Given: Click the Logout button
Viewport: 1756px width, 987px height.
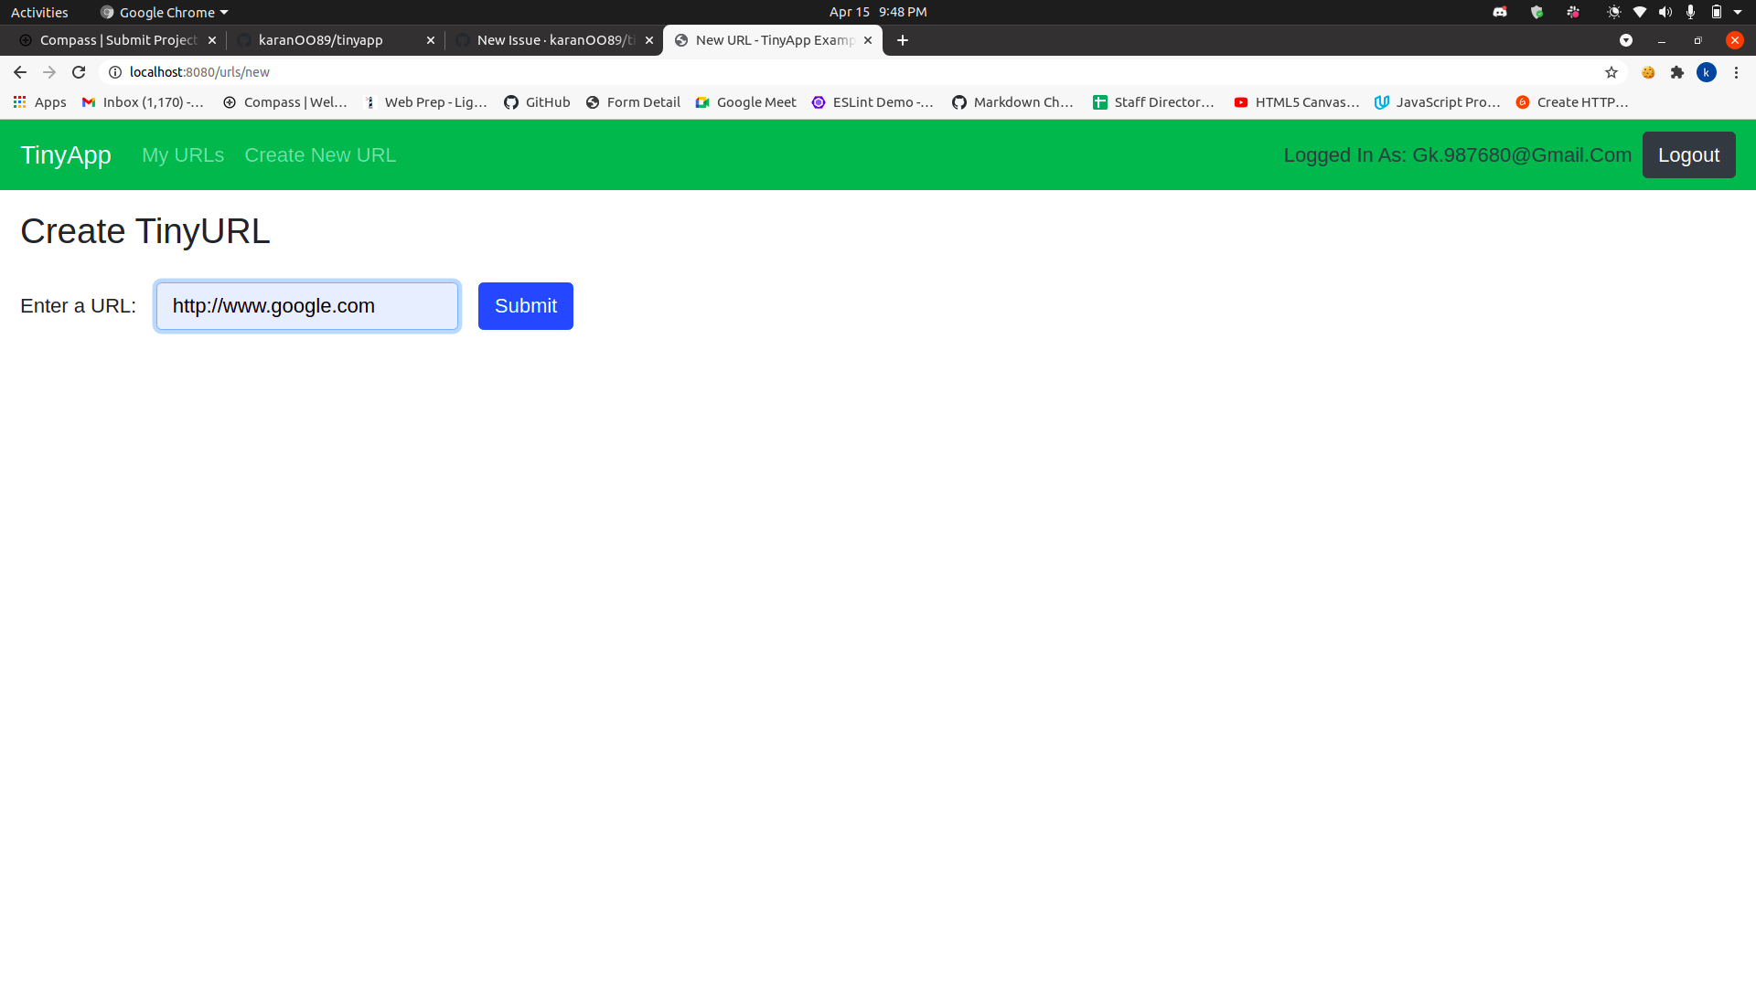Looking at the screenshot, I should [x=1688, y=155].
